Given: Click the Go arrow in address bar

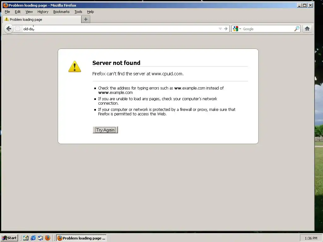Looking at the screenshot, I should pos(226,29).
